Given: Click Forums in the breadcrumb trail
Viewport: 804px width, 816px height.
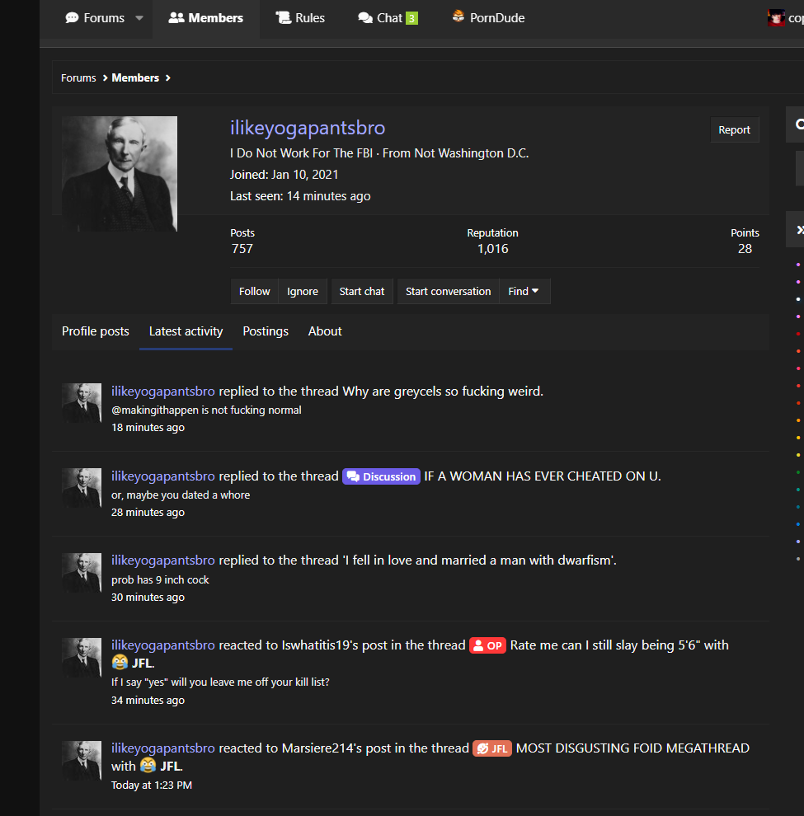Looking at the screenshot, I should pyautogui.click(x=78, y=77).
